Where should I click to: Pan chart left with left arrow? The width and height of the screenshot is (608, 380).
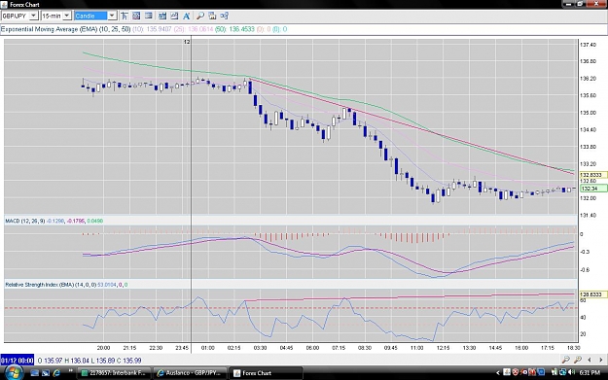tap(590, 360)
